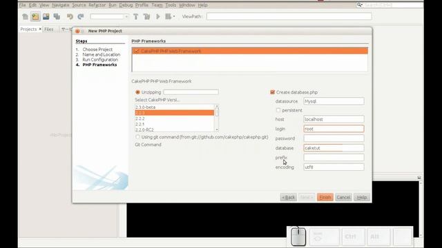Open the Debug Project dropdown arrow
The image size is (442, 248).
click(x=174, y=17)
